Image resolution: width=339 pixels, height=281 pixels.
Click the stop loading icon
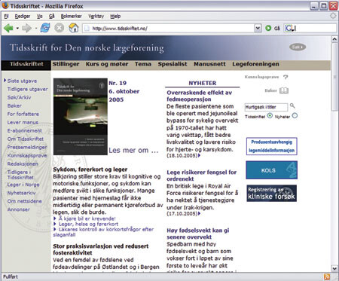[60, 28]
